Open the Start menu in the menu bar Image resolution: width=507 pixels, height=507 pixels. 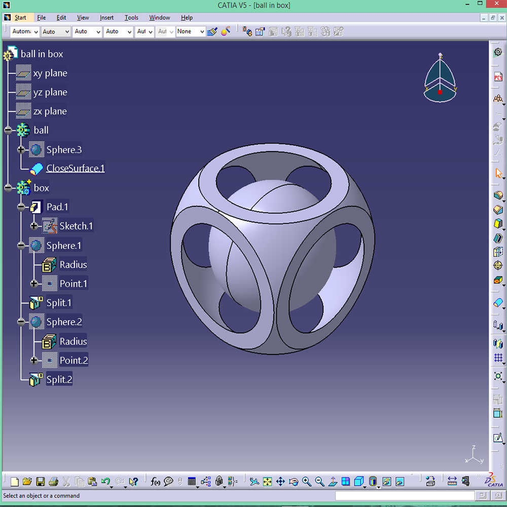(x=21, y=17)
